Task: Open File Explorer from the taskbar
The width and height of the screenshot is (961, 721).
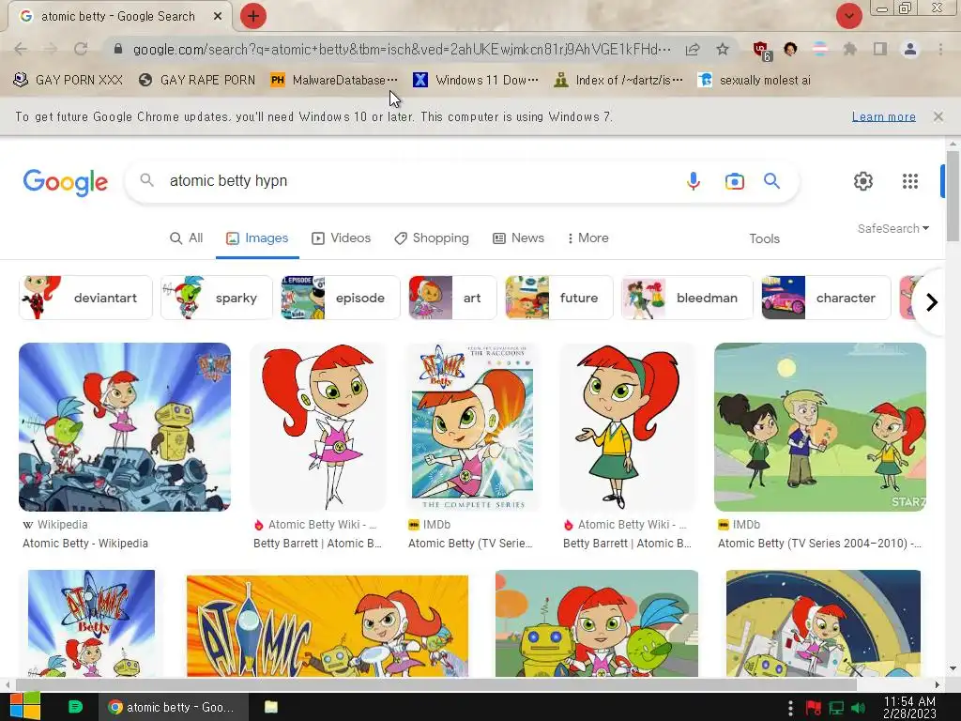Action: tap(271, 707)
